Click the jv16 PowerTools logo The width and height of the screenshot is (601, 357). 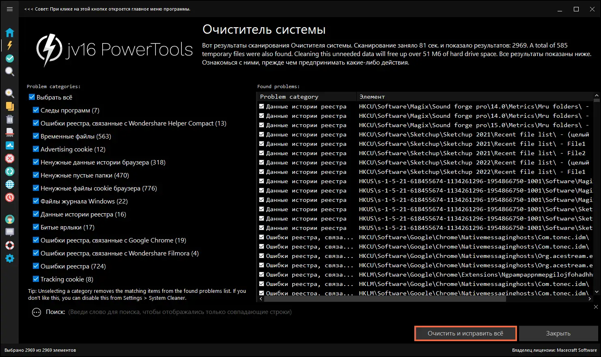click(x=114, y=50)
